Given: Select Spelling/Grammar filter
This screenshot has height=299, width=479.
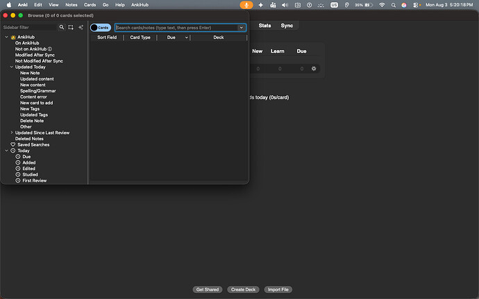Looking at the screenshot, I should tap(38, 91).
